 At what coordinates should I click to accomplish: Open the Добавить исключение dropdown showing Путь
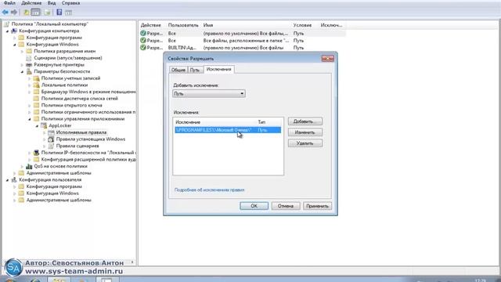point(209,94)
